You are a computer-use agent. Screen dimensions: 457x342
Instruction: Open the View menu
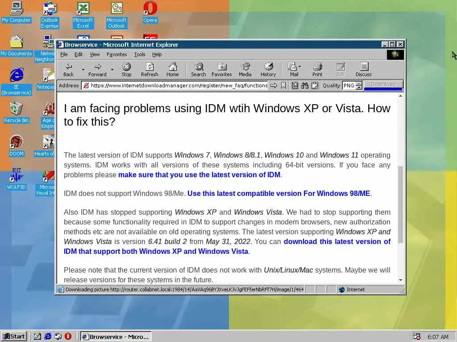coord(95,54)
